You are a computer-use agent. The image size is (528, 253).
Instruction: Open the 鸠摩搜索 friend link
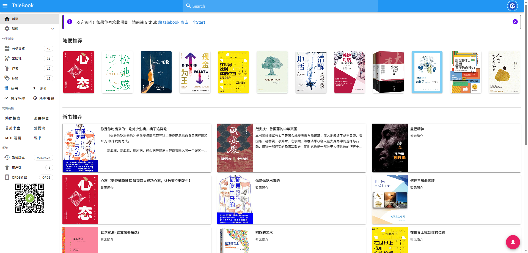click(13, 118)
